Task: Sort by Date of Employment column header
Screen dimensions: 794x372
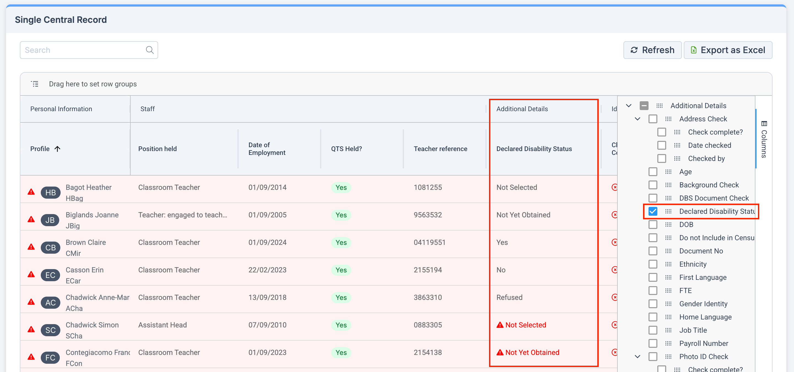Action: pos(267,149)
